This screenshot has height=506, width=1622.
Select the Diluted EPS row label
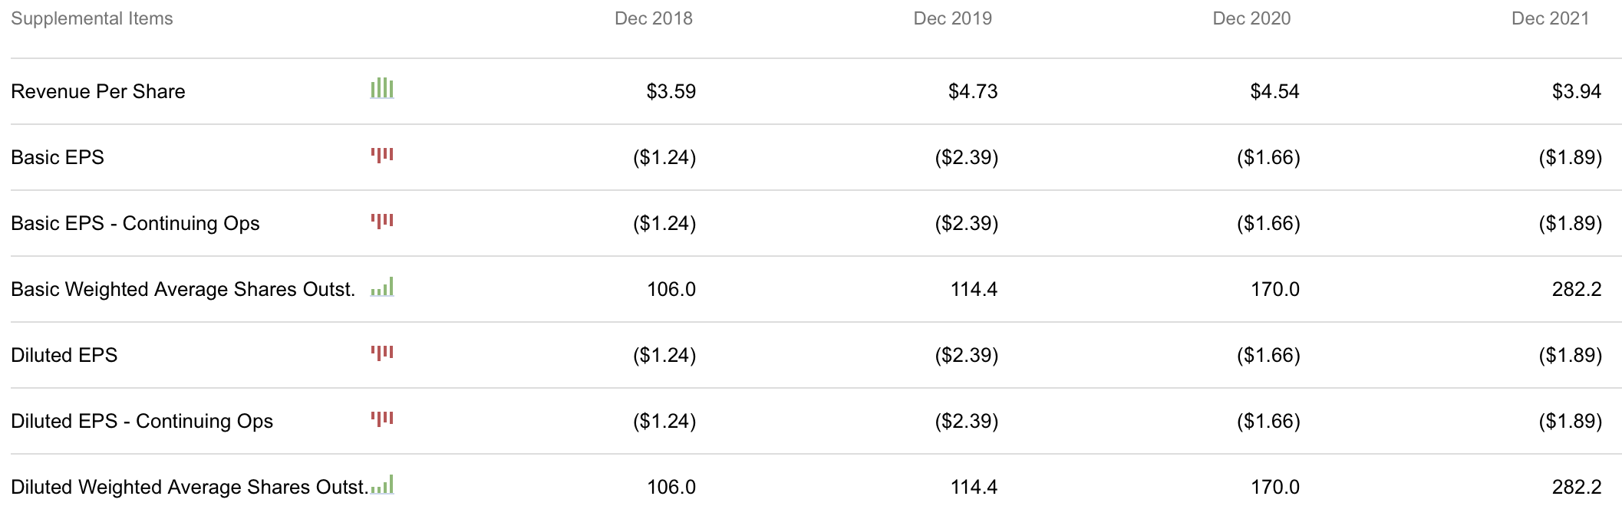click(x=64, y=356)
